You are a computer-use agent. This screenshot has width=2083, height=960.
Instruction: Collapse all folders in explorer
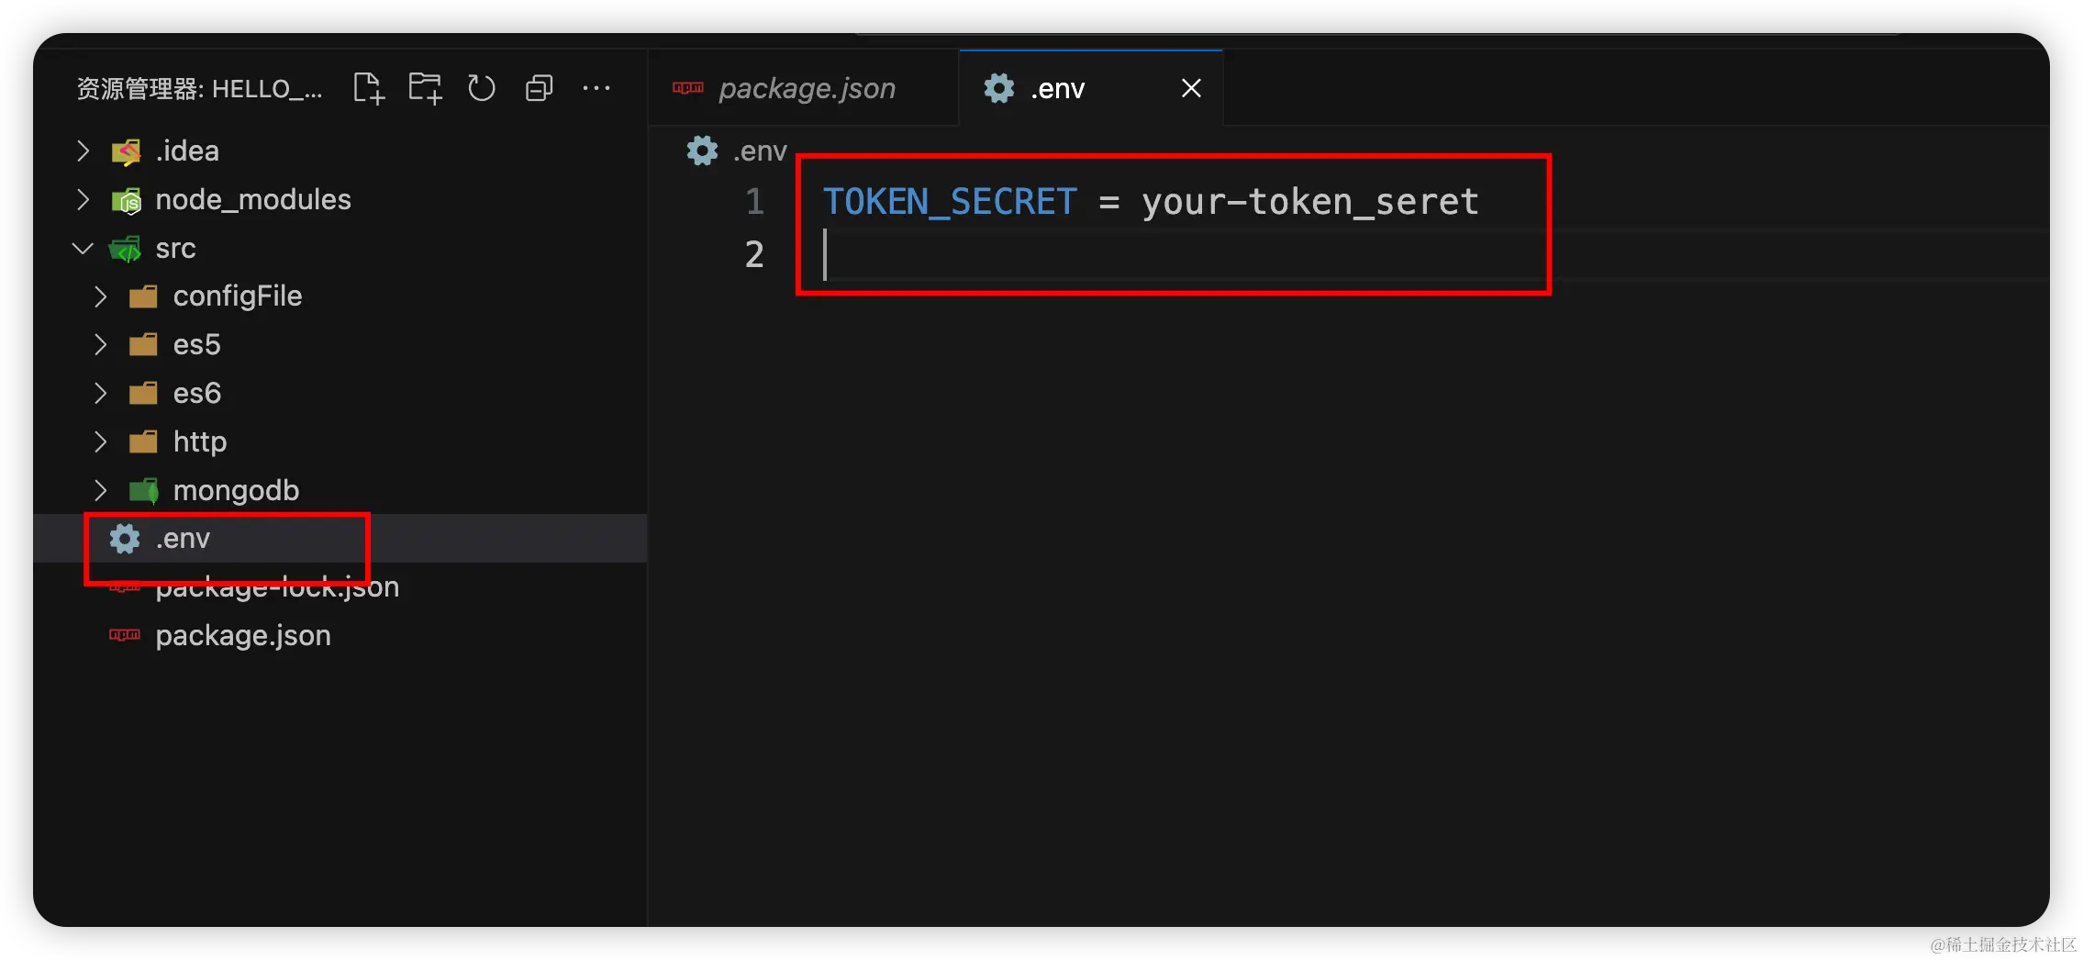[539, 89]
